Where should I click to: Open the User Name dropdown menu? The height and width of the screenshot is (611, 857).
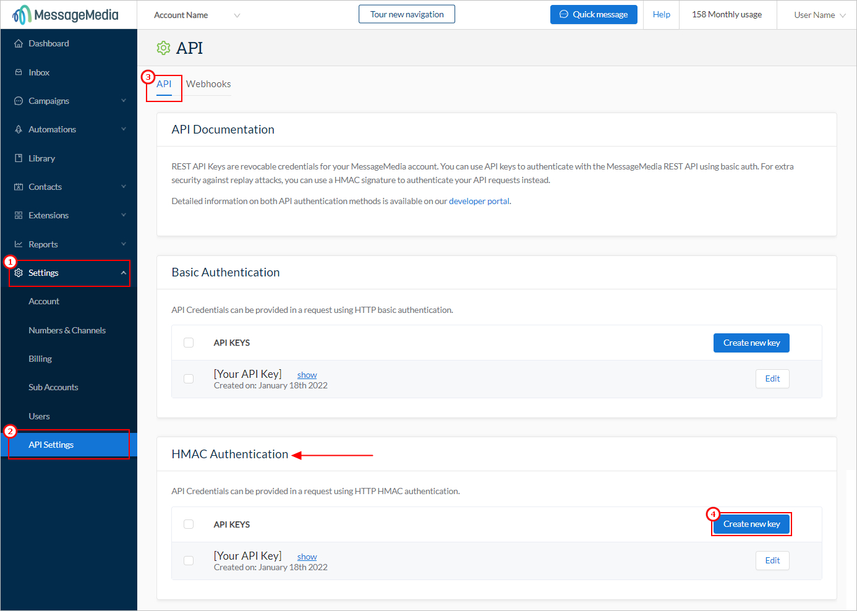(820, 15)
